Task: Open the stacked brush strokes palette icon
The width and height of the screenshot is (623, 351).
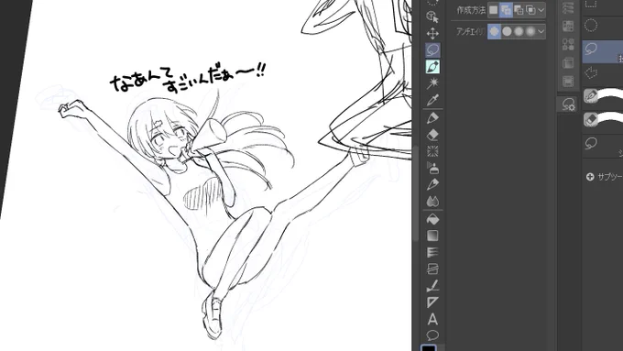Action: 568,8
